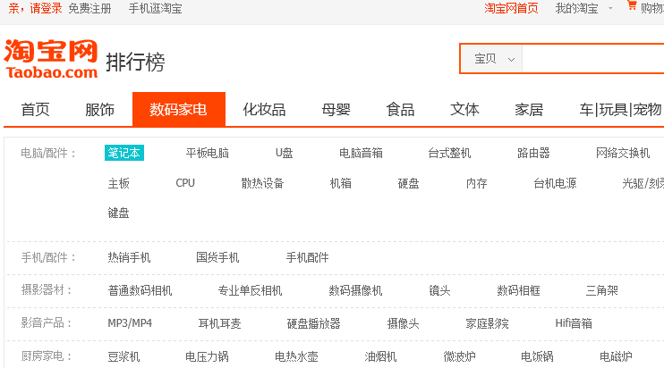Select the 服饰 category tab
Image resolution: width=664 pixels, height=368 pixels.
[99, 110]
